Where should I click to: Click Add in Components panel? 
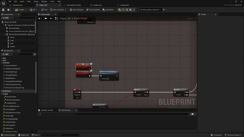click(6, 18)
